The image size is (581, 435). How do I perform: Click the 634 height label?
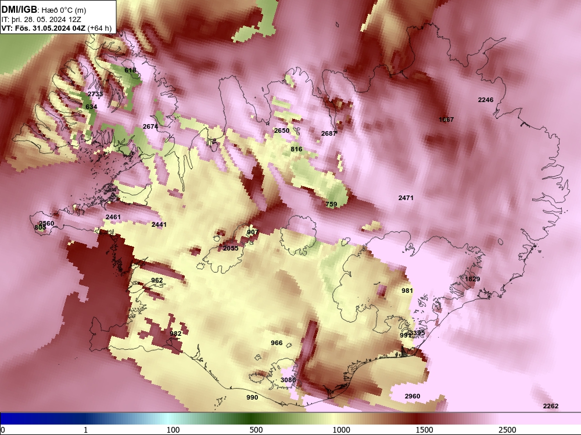tap(91, 107)
